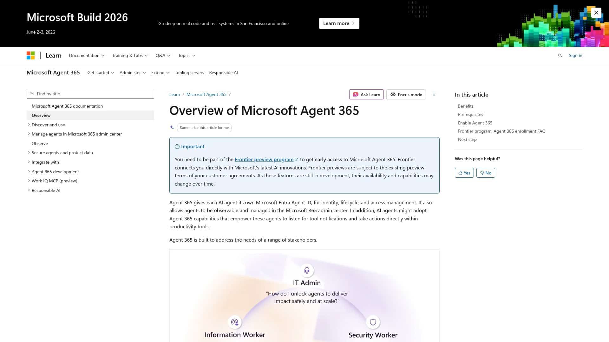This screenshot has width=609, height=342.
Task: Mark the page unhelpful with No
Action: [x=486, y=173]
